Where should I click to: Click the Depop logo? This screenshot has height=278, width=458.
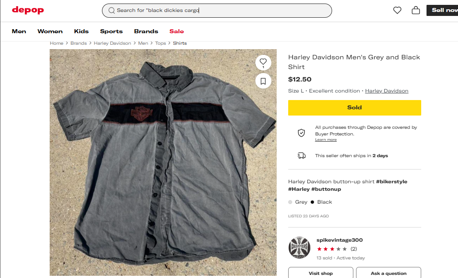click(x=28, y=10)
